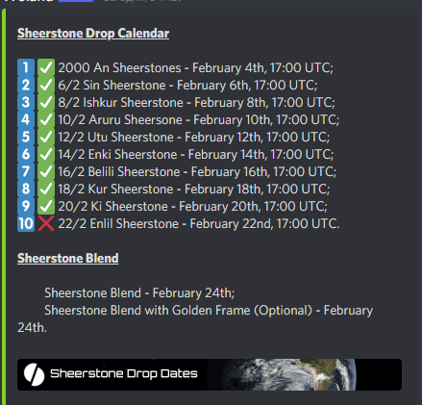Click the green checkmark beside Ki Sheerstone
This screenshot has height=405, width=422.
pyautogui.click(x=46, y=206)
